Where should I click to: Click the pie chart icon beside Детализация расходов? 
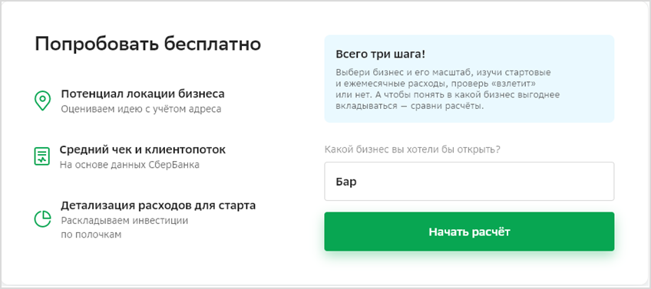click(42, 219)
